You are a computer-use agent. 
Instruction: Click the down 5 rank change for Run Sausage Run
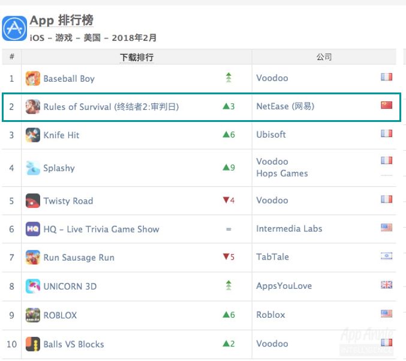click(x=228, y=256)
